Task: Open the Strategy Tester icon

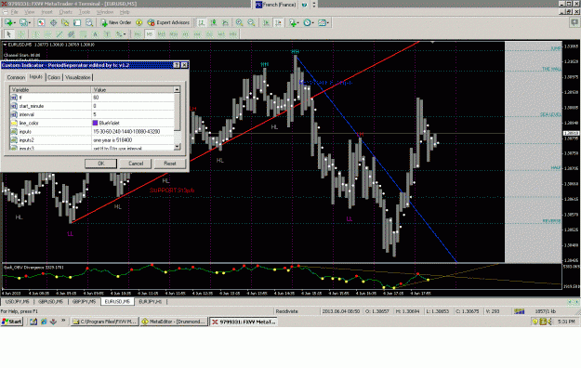Action: [89, 22]
